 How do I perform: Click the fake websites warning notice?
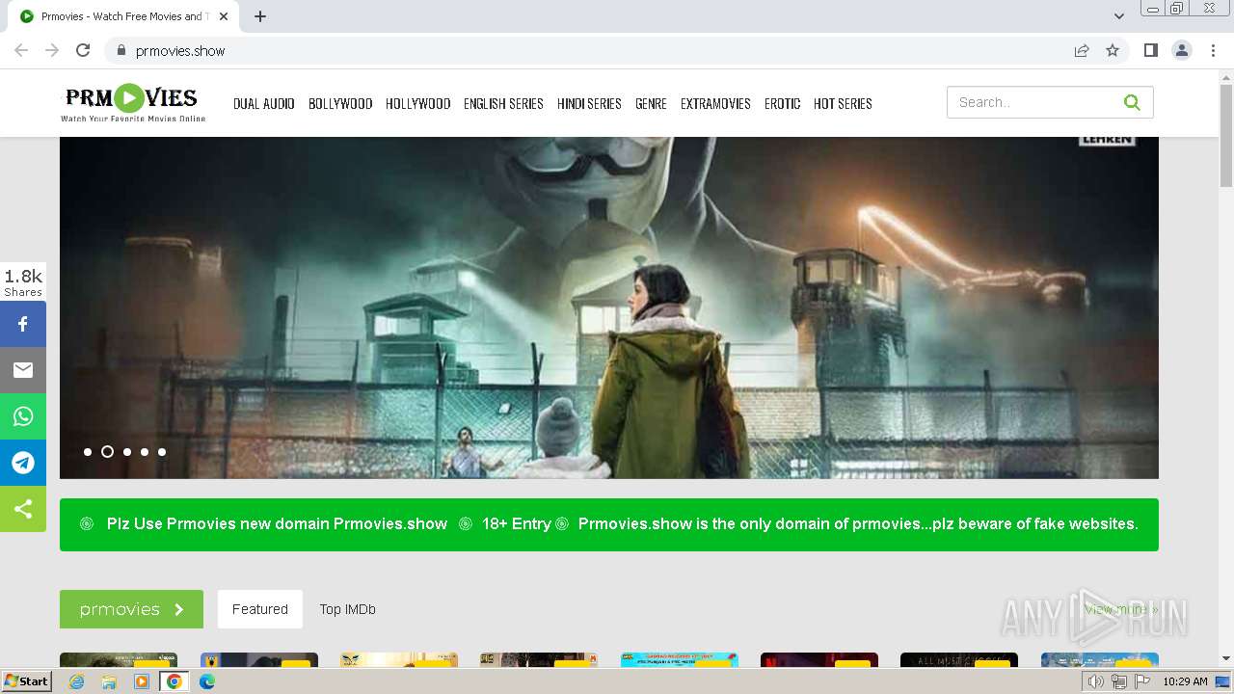pos(858,523)
